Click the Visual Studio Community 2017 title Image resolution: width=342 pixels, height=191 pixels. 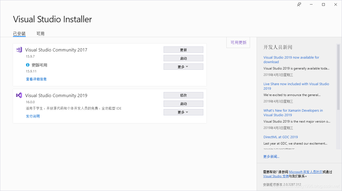tap(56, 50)
